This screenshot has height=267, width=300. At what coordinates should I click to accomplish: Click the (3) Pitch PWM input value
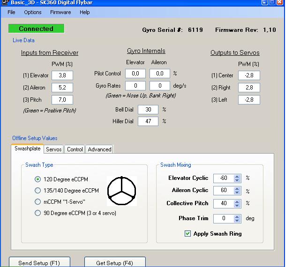pos(62,100)
